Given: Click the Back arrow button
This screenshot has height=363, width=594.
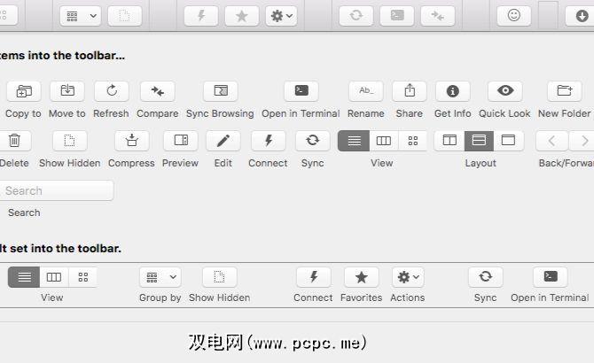Looking at the screenshot, I should point(552,141).
